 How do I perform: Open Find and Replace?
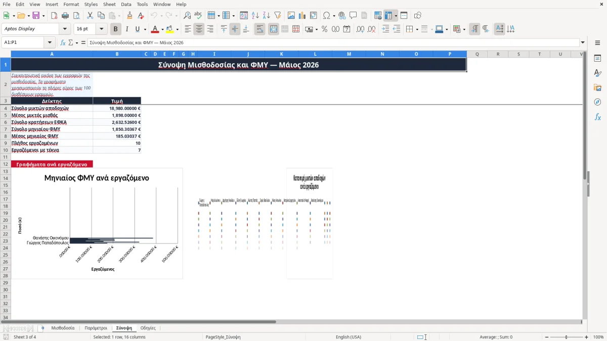tap(187, 16)
